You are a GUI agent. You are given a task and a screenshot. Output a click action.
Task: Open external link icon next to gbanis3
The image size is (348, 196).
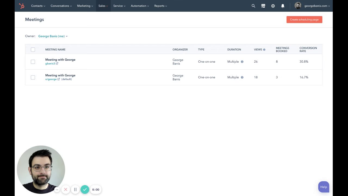pos(57,64)
